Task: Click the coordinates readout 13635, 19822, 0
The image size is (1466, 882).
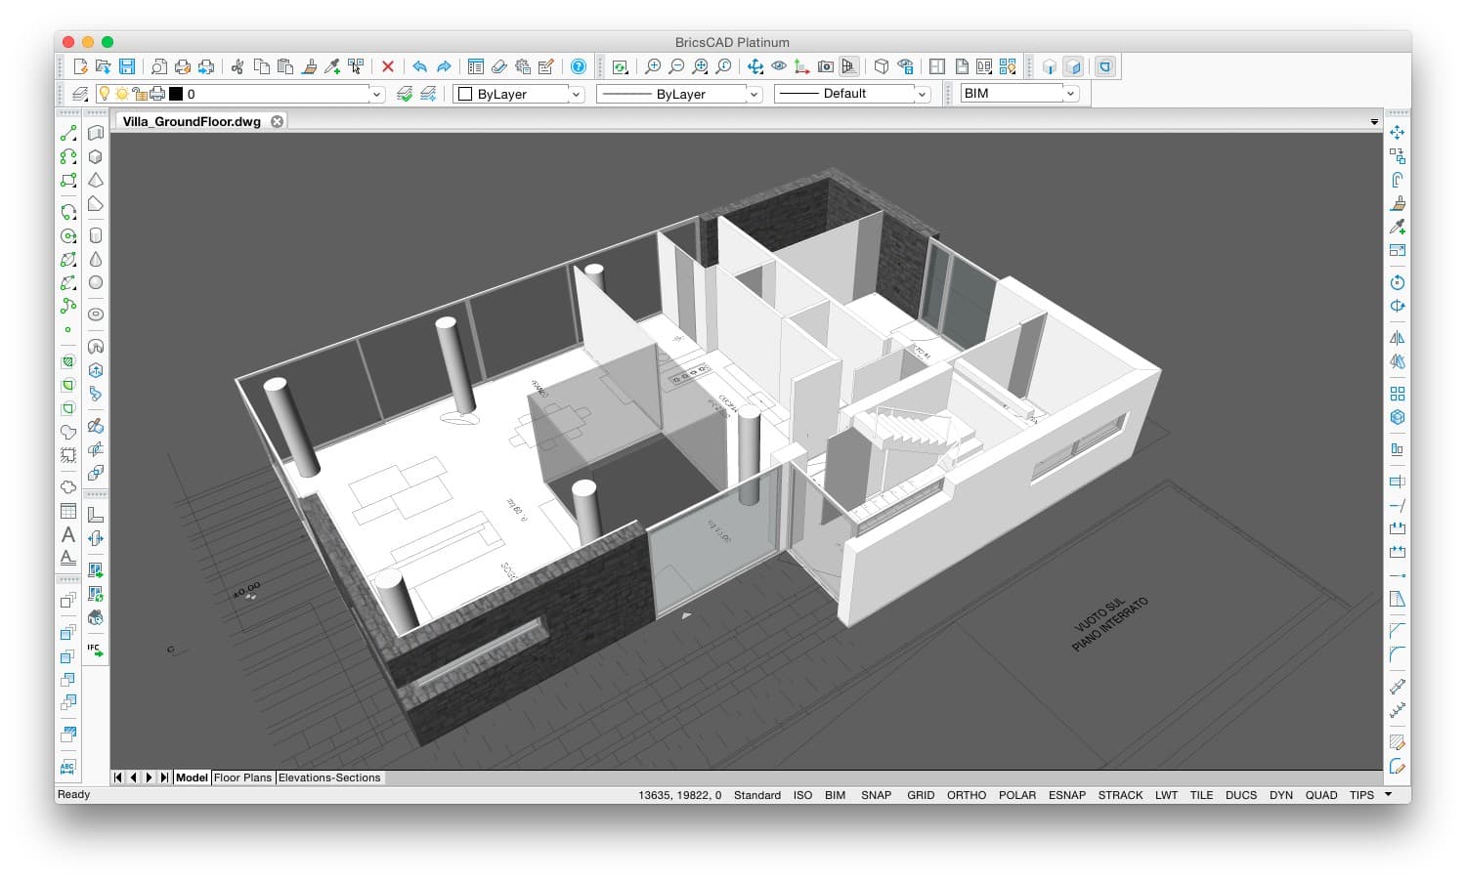Action: (x=680, y=795)
